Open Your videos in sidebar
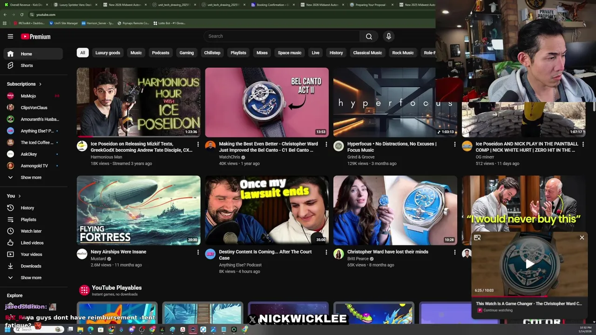Screen dimensions: 596x335 33,255
